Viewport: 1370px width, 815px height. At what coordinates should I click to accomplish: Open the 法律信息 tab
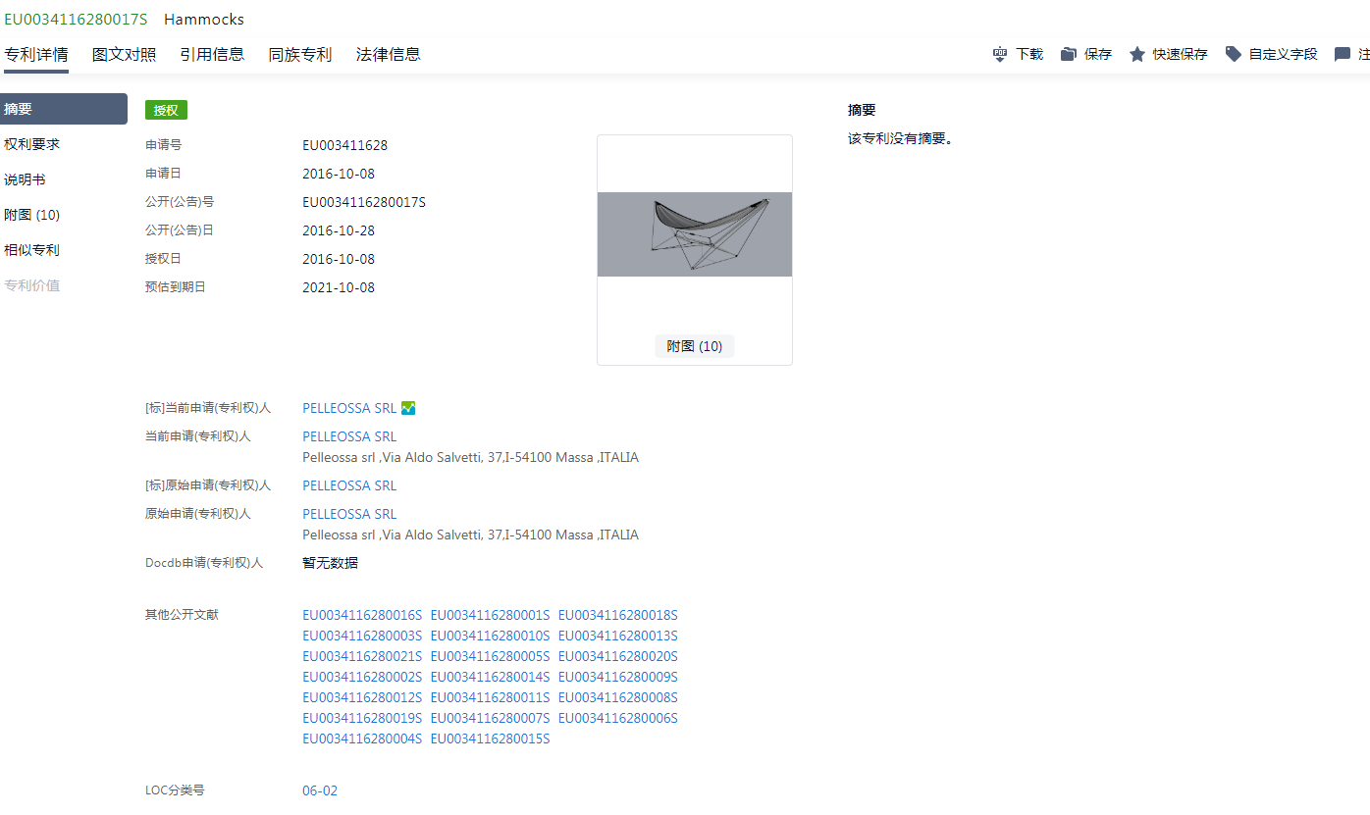[x=389, y=54]
